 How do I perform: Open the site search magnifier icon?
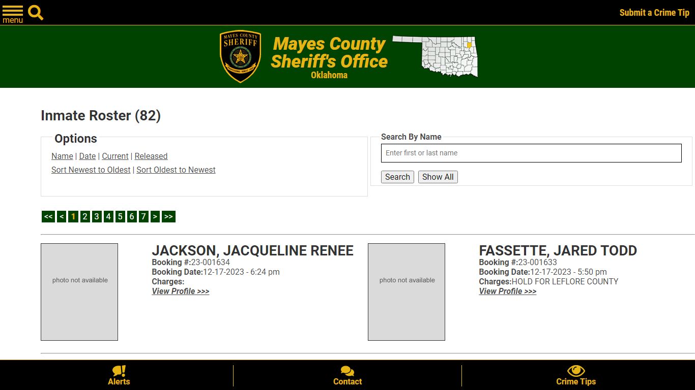36,12
